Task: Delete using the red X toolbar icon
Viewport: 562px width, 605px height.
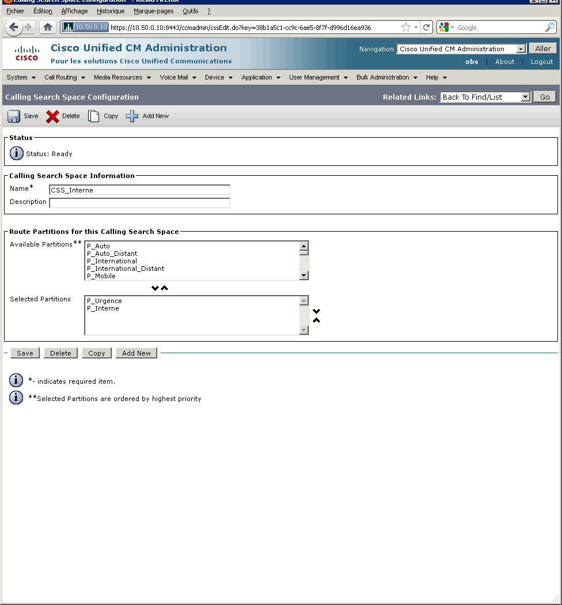Action: pos(52,116)
